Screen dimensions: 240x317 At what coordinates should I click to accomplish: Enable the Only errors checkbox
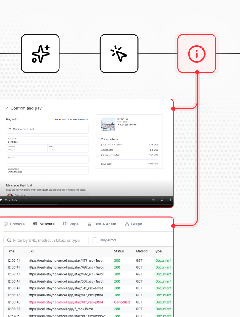coord(95,240)
